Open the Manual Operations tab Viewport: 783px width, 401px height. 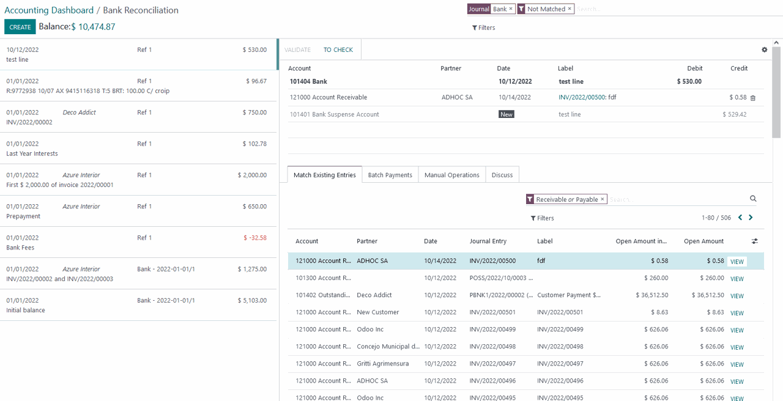pos(451,175)
